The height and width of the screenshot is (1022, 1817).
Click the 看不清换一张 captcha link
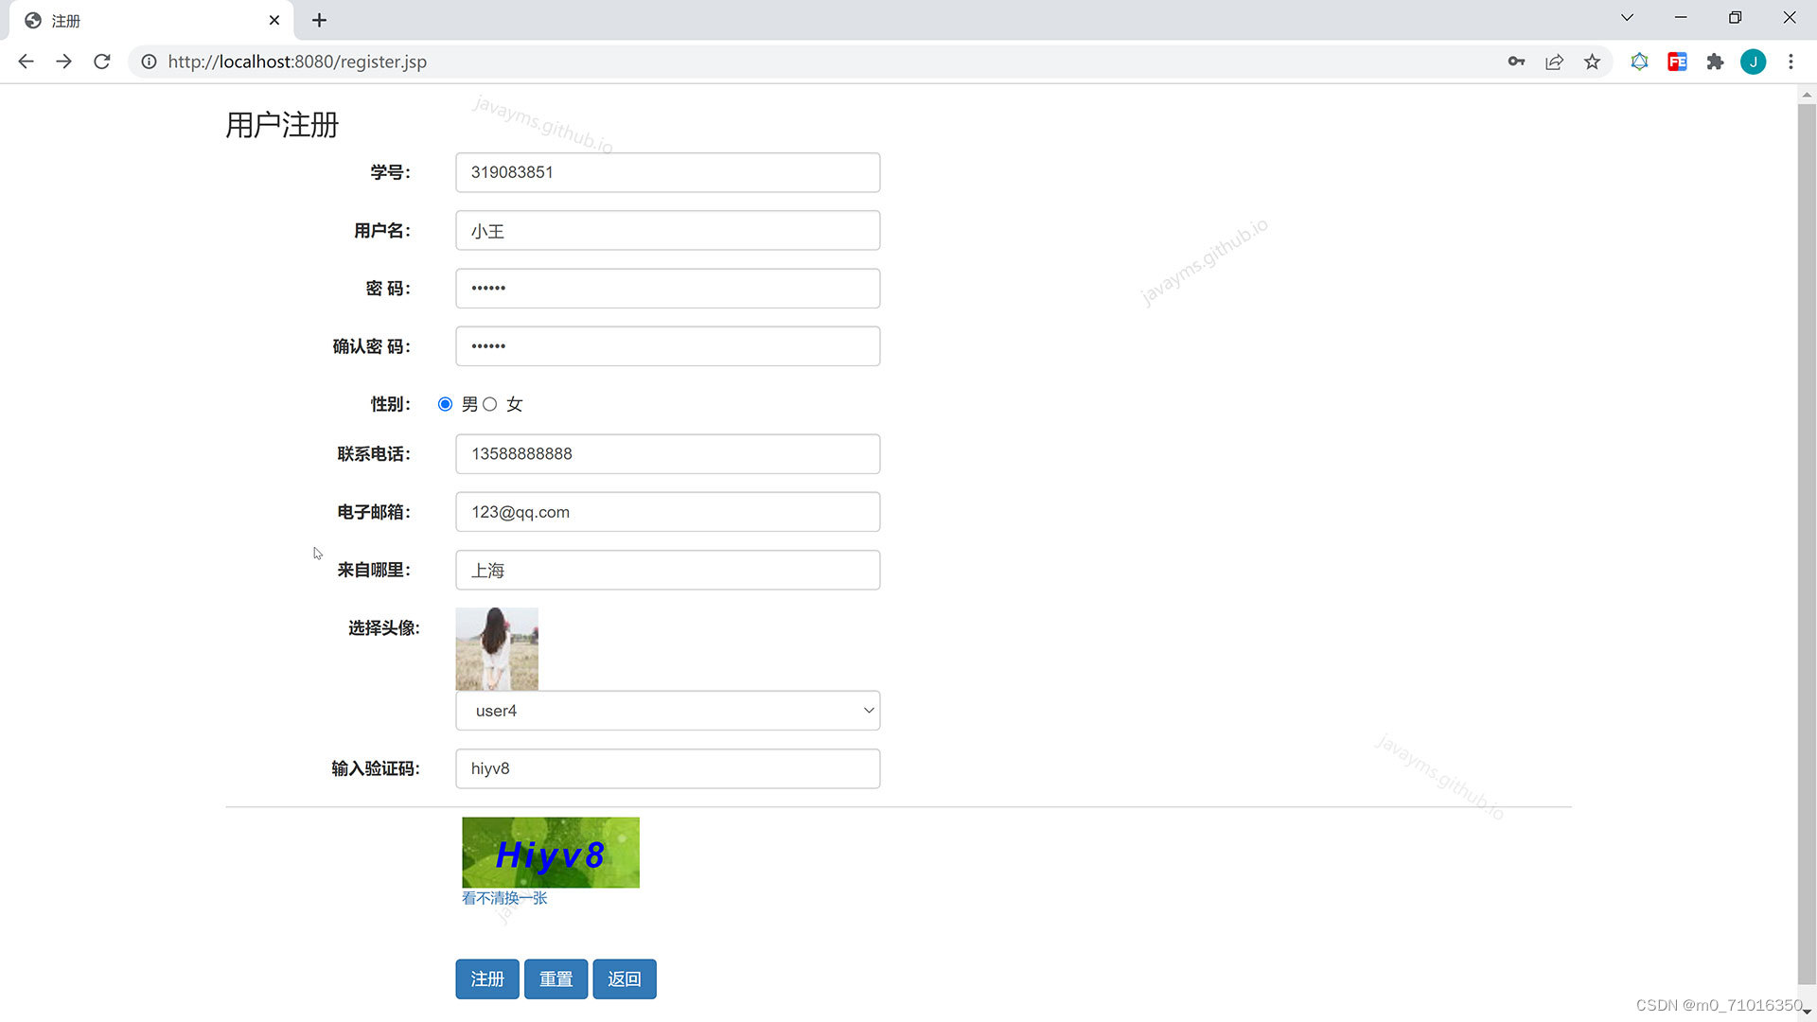point(504,898)
